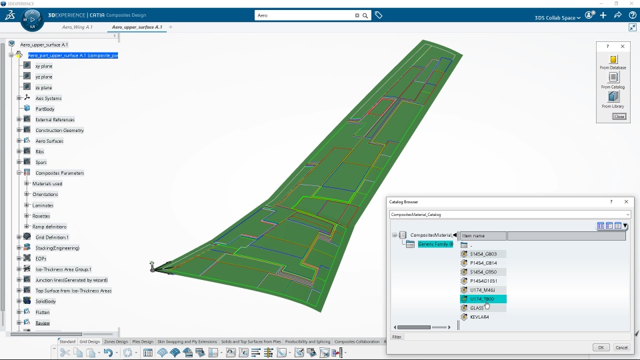Open the Composites Parameters table icon
Screen dimensions: 640x360
148,353
